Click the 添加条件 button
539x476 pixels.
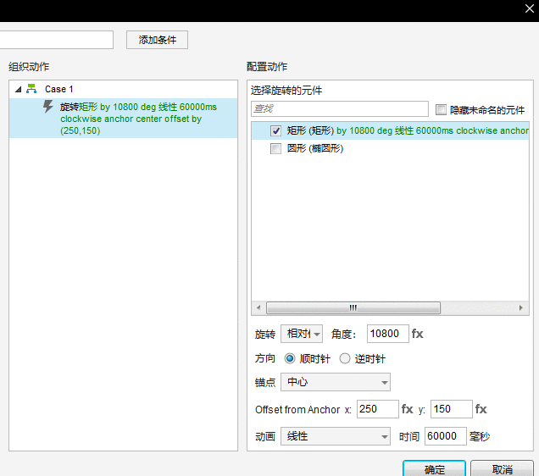pyautogui.click(x=157, y=40)
